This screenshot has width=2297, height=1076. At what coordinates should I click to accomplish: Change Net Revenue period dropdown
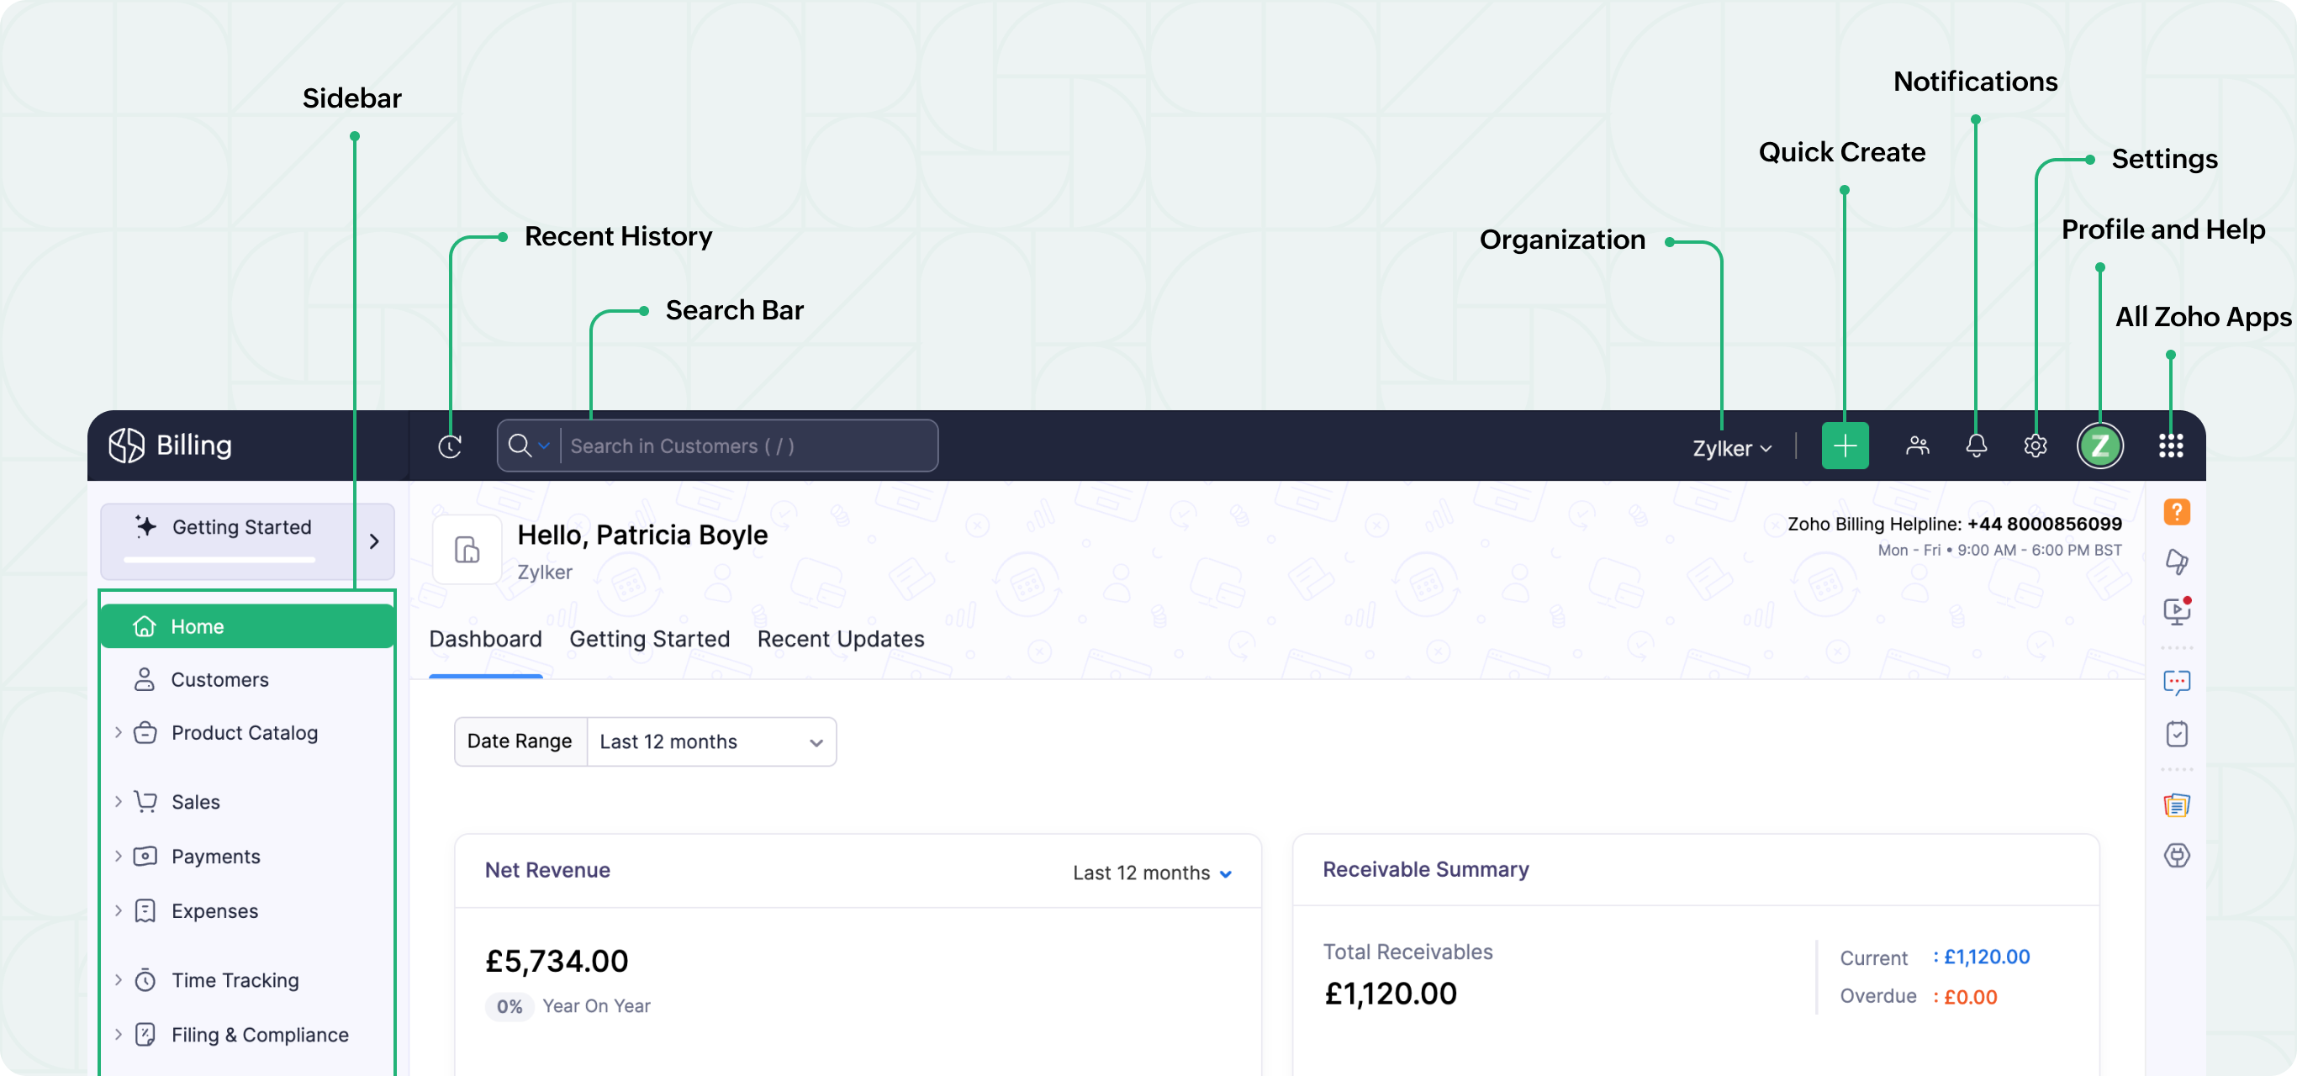tap(1152, 873)
